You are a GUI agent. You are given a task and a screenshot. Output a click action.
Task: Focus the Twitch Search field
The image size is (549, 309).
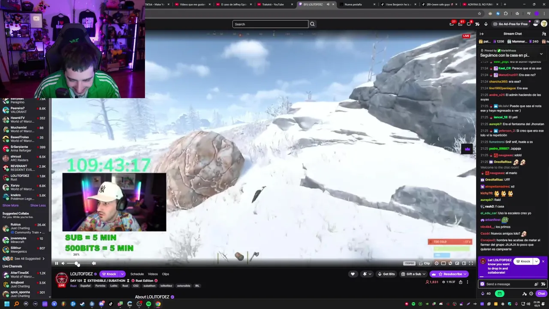coord(270,24)
